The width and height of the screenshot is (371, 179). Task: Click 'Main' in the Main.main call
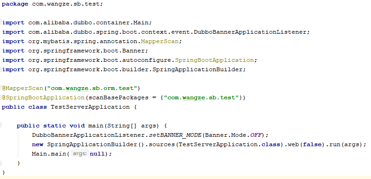tap(39, 154)
